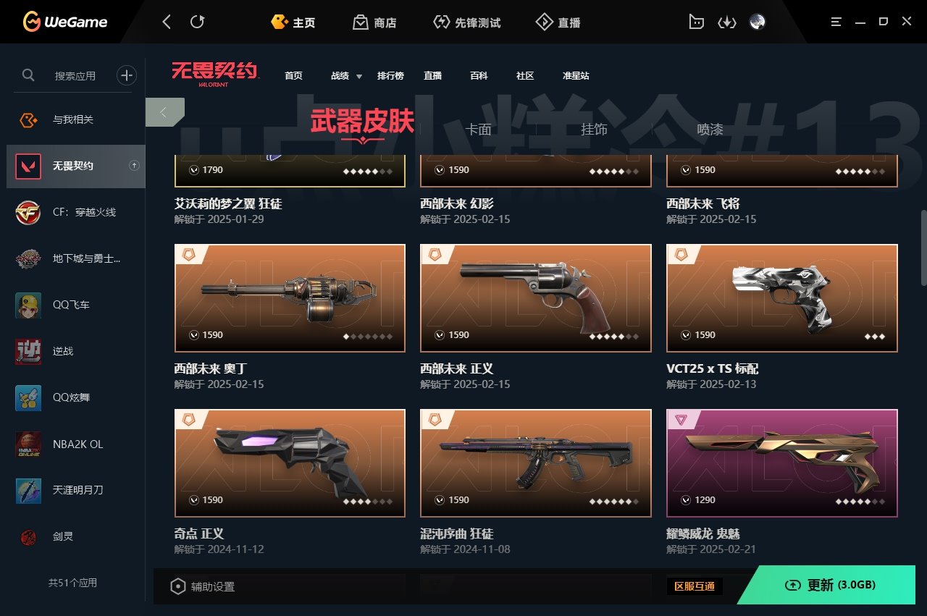The image size is (927, 616).
Task: Open the 商店 tab in the top navigation
Action: click(375, 22)
